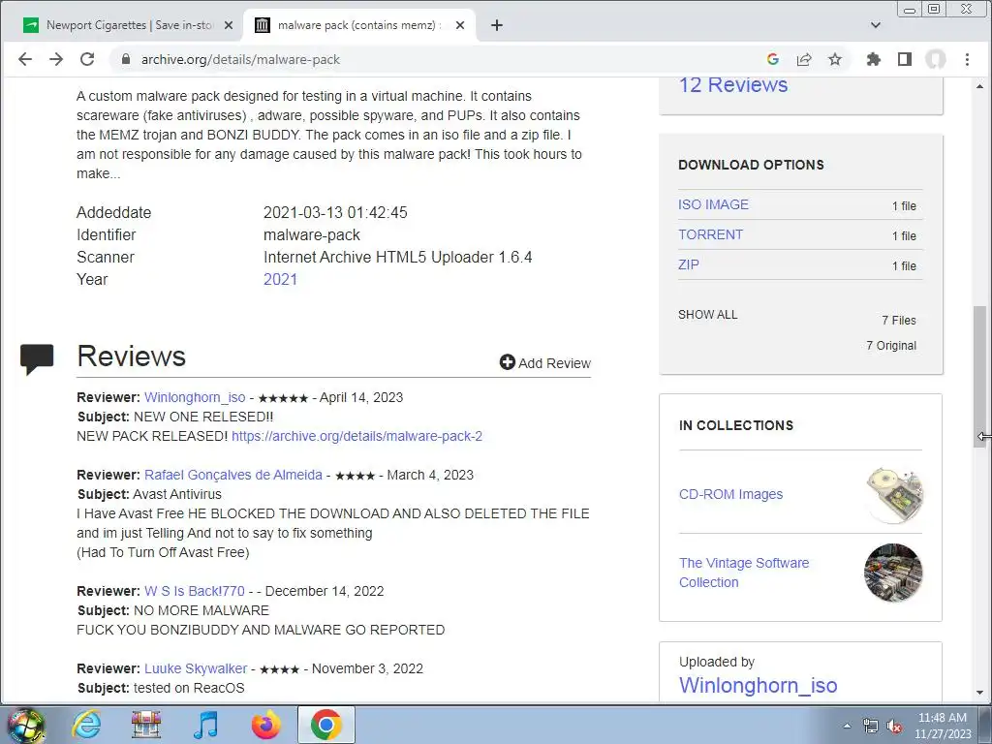Open the music note taskbar app

click(x=205, y=725)
